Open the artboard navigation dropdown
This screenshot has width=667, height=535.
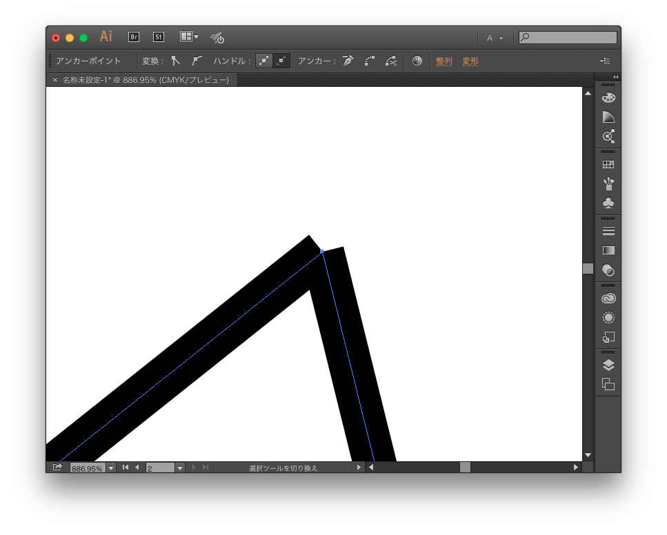[x=180, y=468]
